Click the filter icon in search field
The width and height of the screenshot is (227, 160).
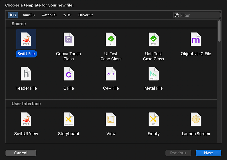177,15
